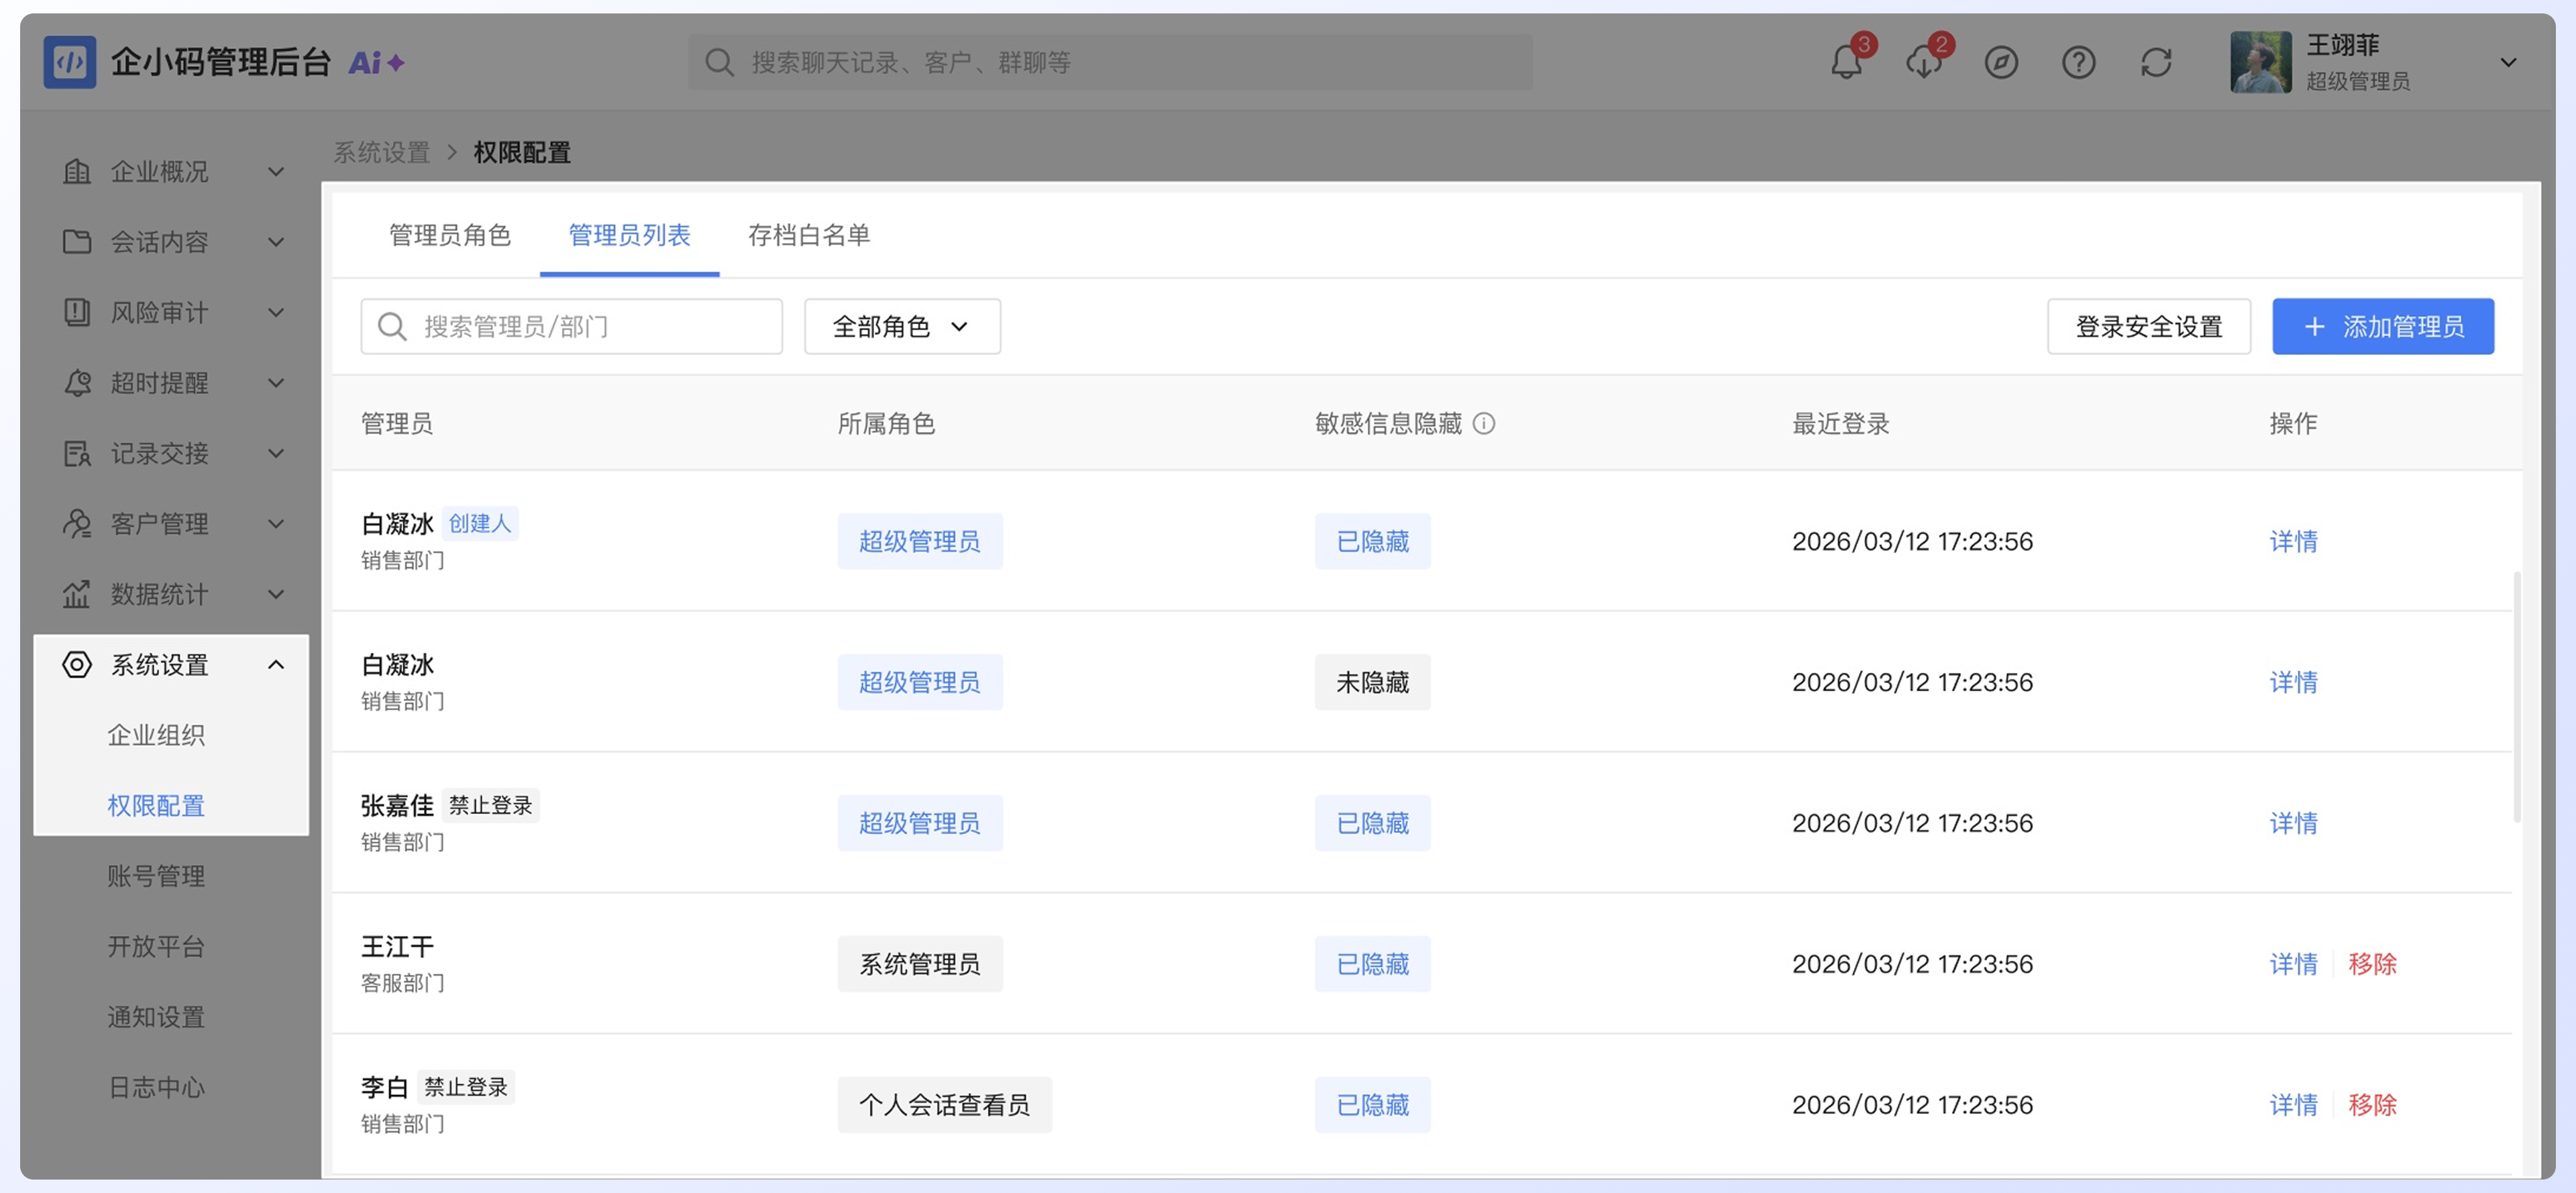Click the 超时提醒 bell-clock icon
Viewport: 2576px width, 1193px height.
click(77, 383)
